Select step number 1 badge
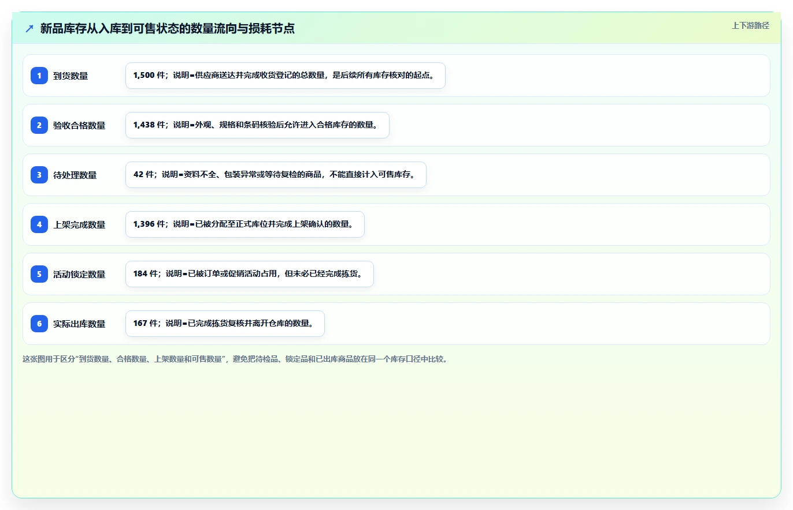 point(39,76)
